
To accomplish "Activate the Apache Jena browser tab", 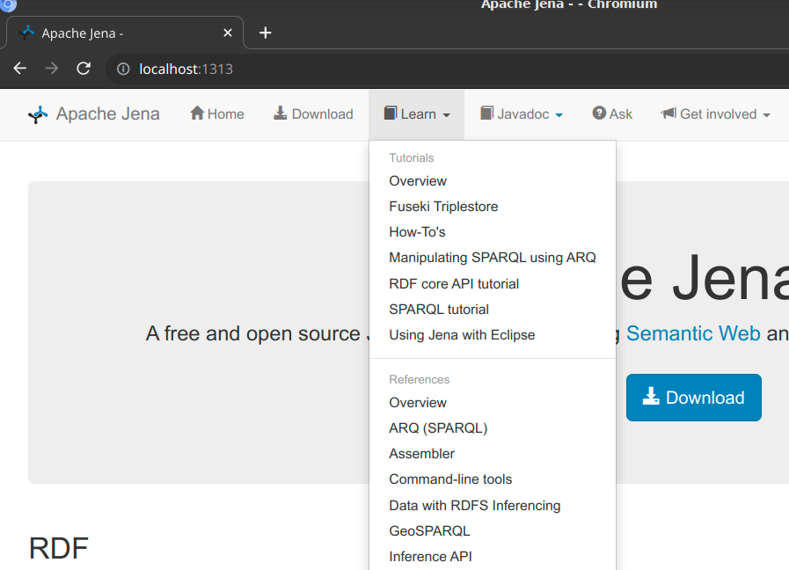I will click(125, 33).
